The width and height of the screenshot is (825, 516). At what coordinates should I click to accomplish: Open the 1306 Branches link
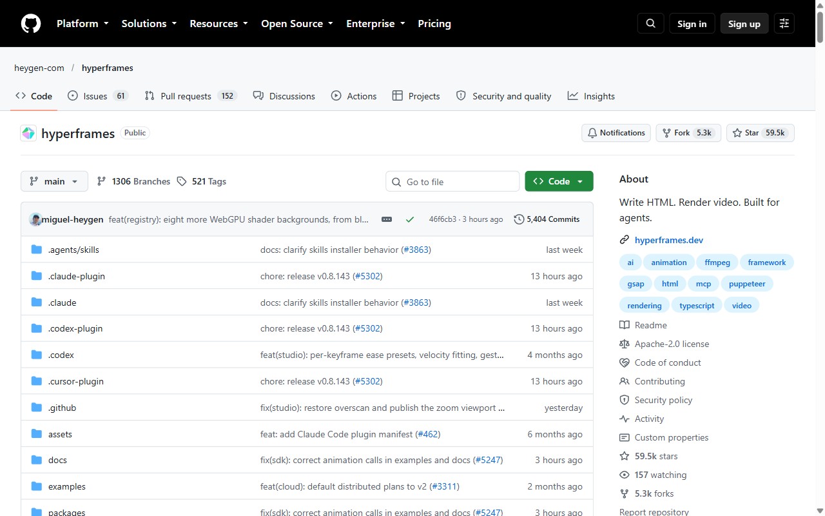coord(133,181)
